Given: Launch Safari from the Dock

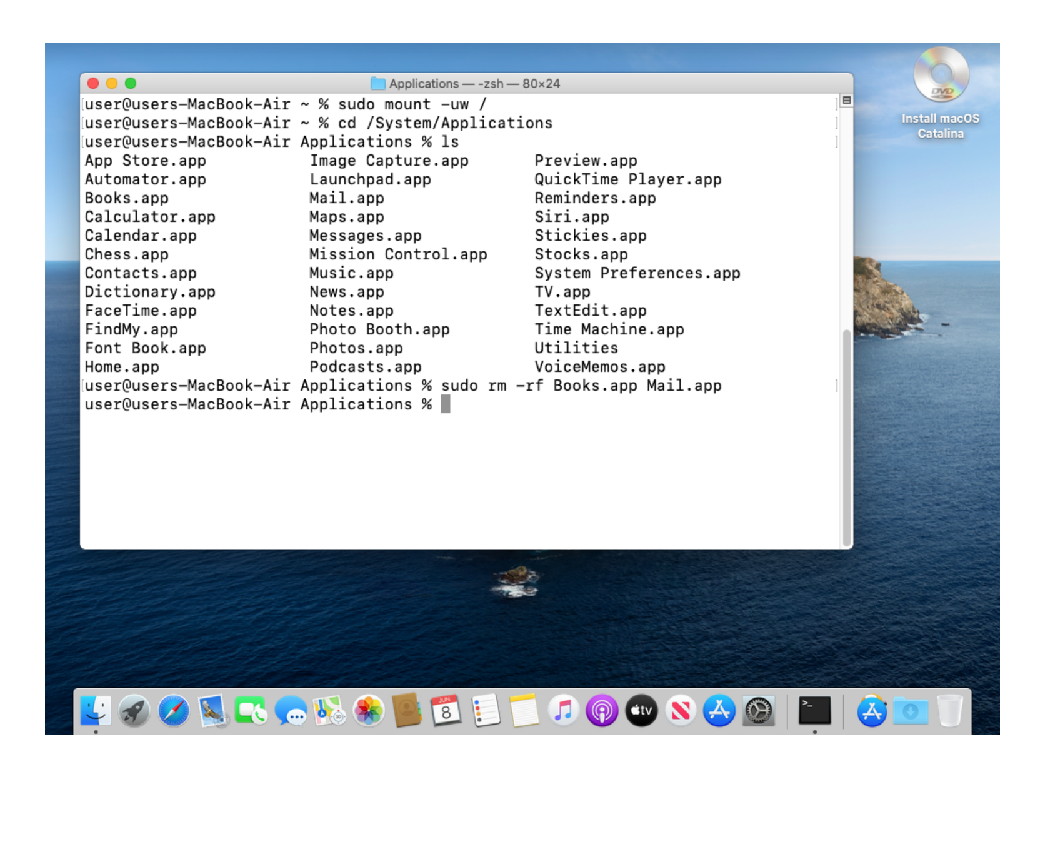Looking at the screenshot, I should coord(174,711).
